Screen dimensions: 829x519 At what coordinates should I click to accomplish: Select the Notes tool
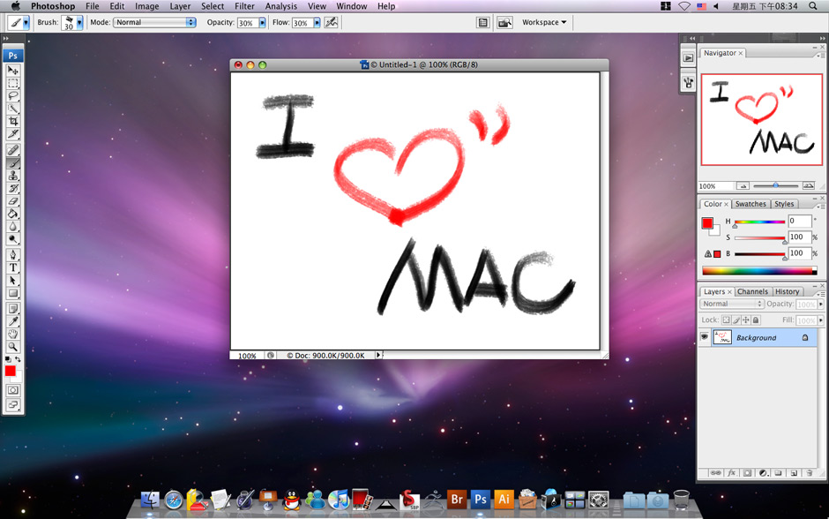(x=12, y=308)
